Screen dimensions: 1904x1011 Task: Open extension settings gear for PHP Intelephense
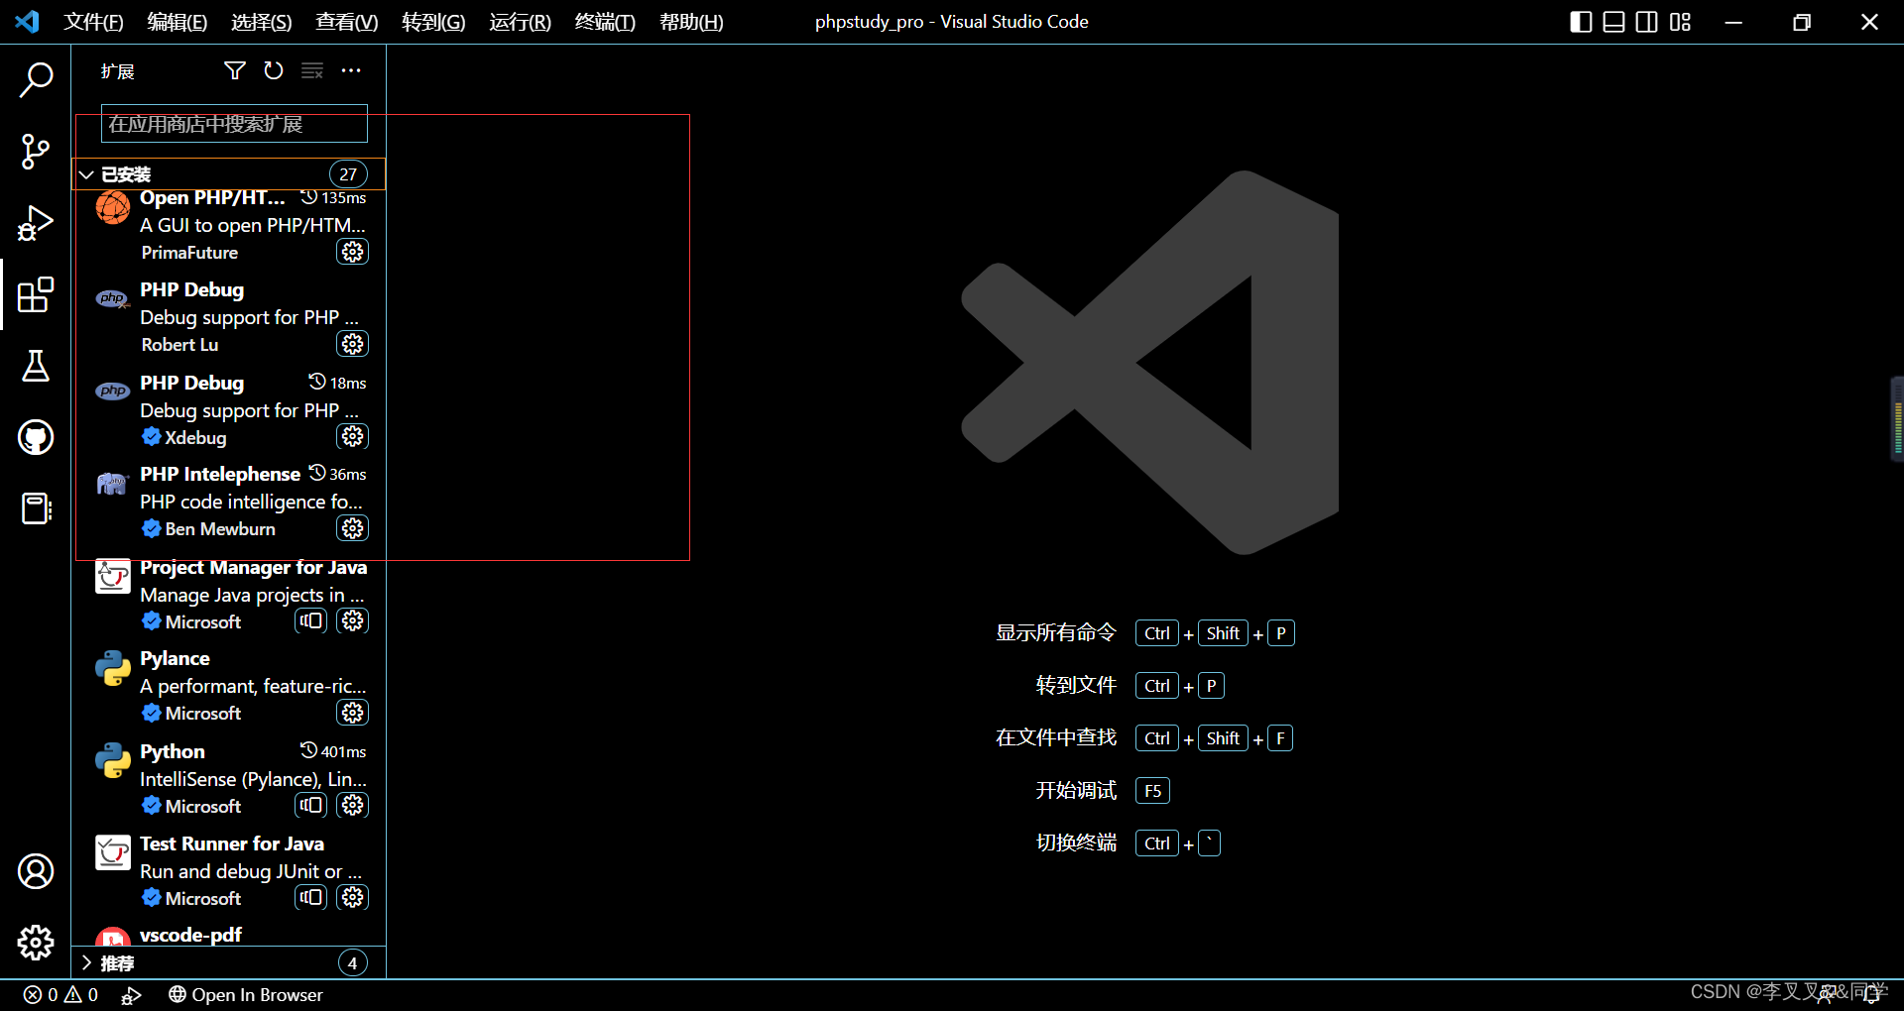coord(352,528)
